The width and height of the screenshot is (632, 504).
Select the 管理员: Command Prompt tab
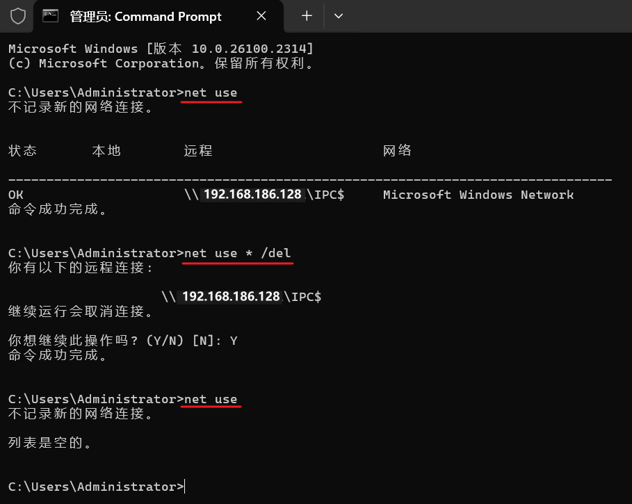[x=145, y=16]
